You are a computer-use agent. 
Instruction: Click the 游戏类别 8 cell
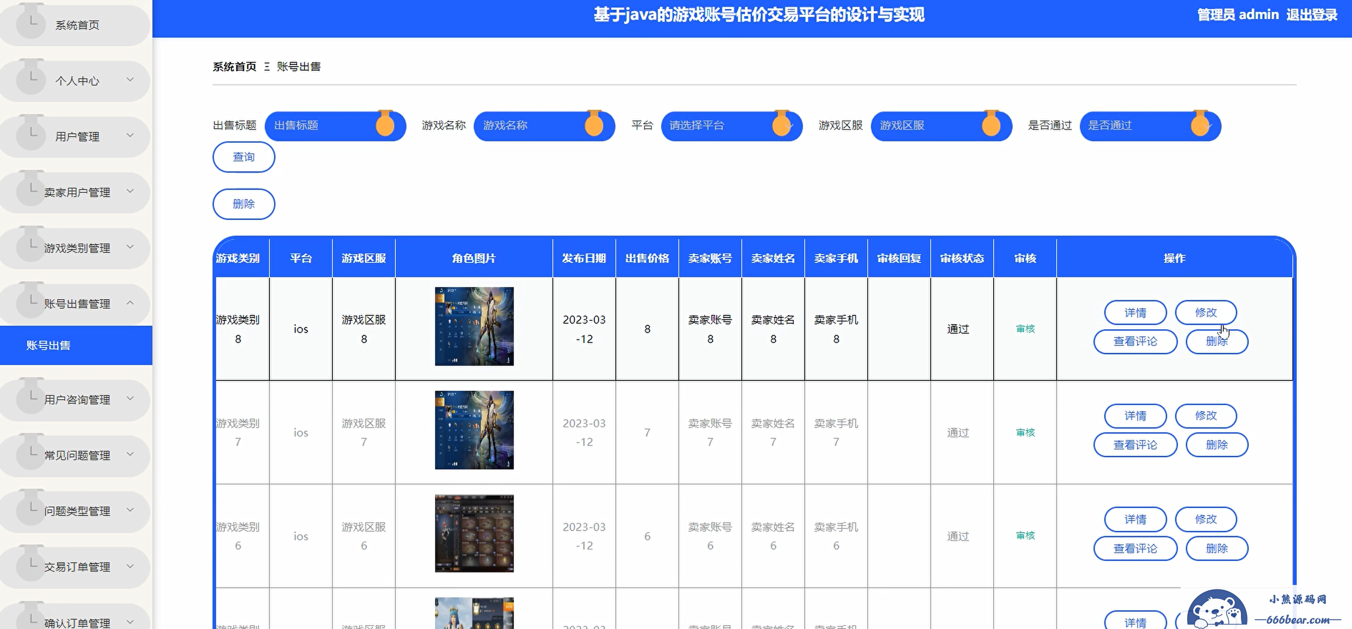(242, 329)
